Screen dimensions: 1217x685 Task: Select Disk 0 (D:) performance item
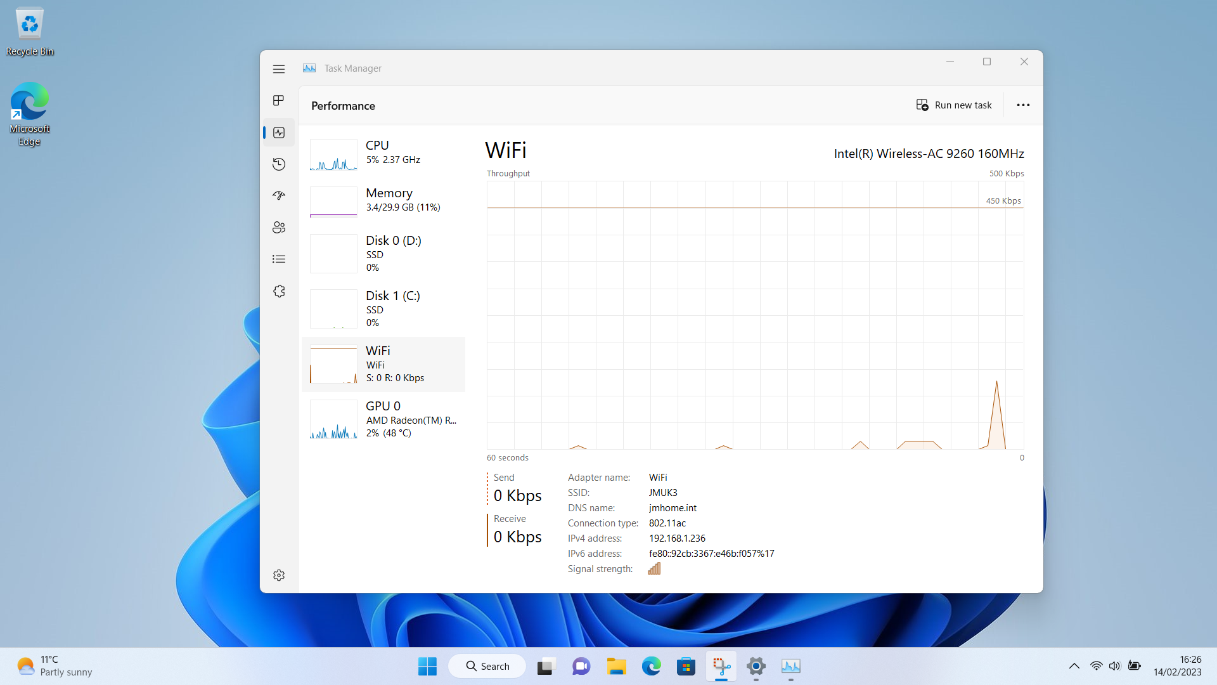coord(383,254)
